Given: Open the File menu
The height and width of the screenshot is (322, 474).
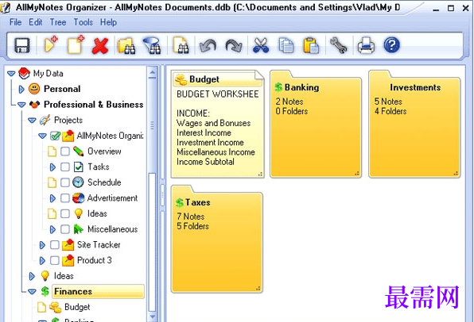Looking at the screenshot, I should click(15, 22).
